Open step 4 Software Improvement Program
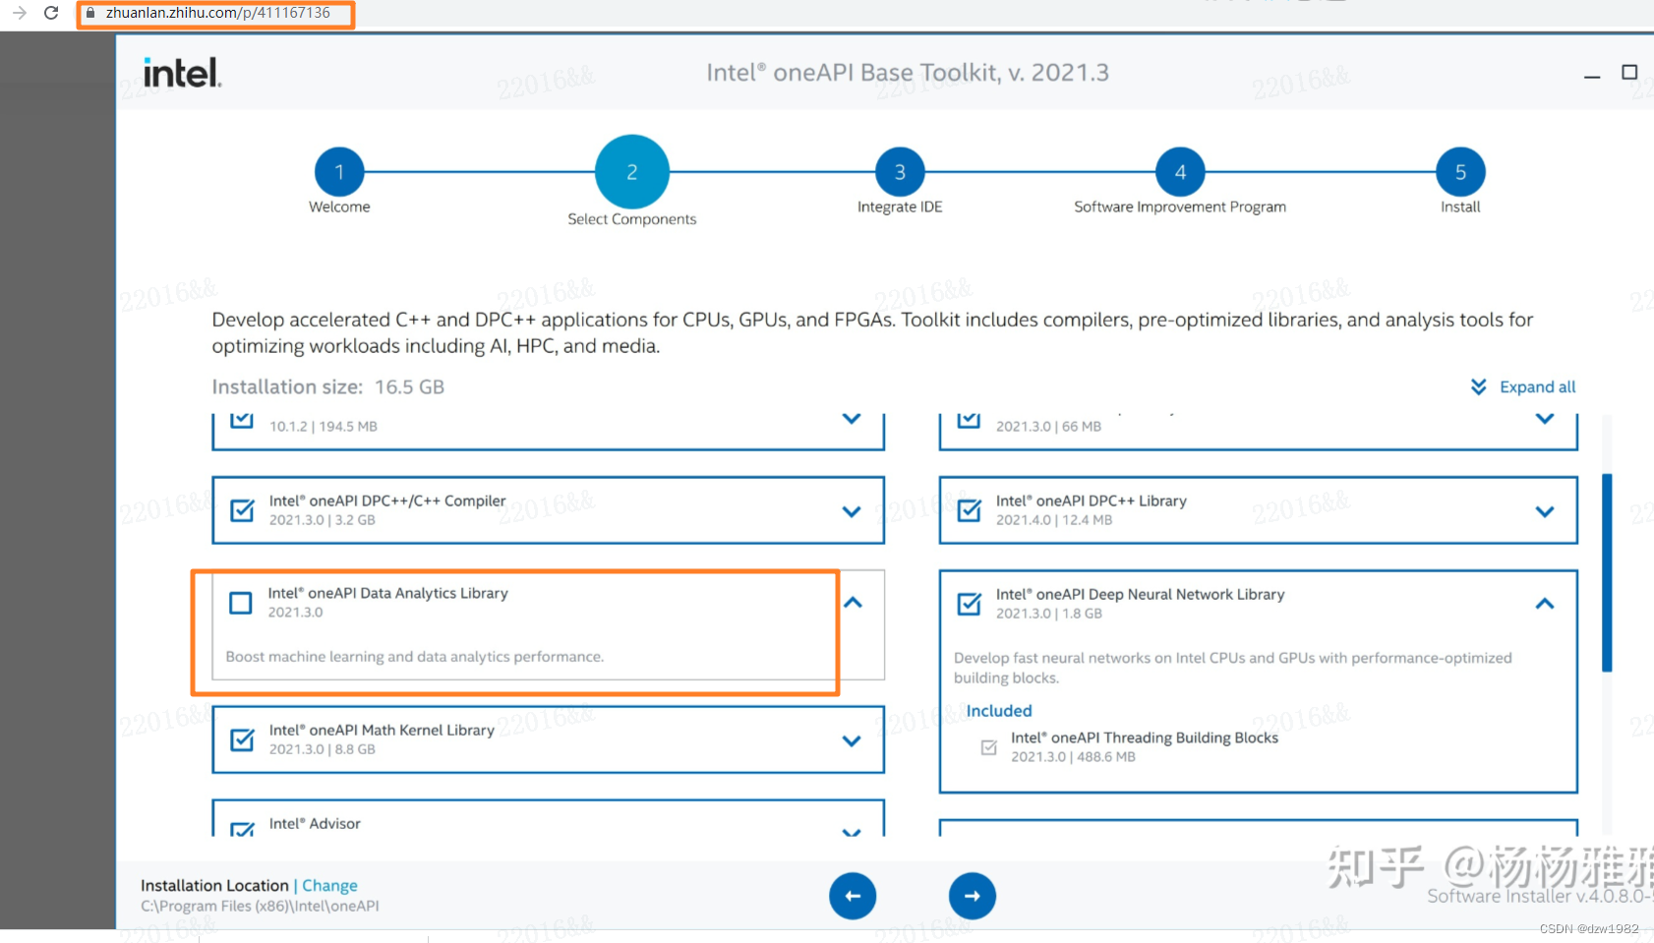The image size is (1654, 943). click(1180, 172)
